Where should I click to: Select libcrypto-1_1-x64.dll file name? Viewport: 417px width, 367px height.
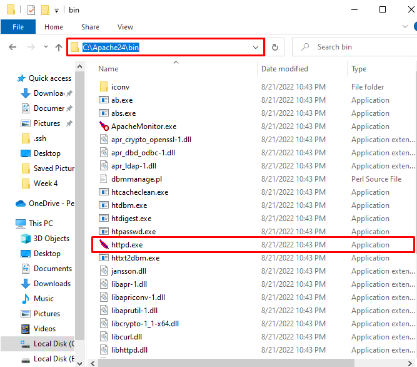[x=145, y=324]
